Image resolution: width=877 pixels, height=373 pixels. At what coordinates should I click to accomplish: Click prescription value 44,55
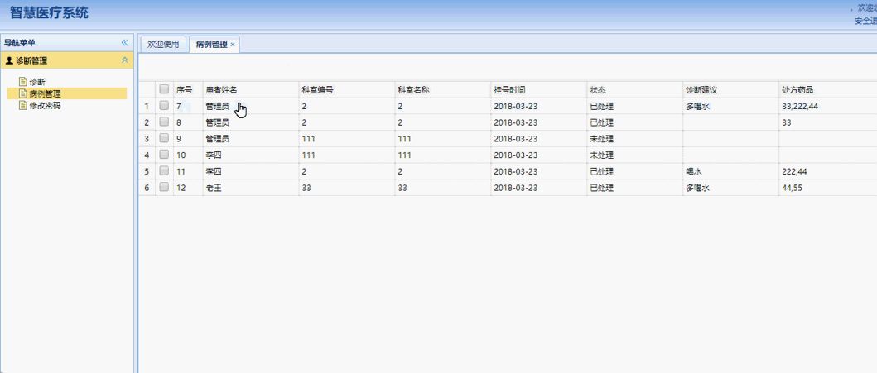792,189
